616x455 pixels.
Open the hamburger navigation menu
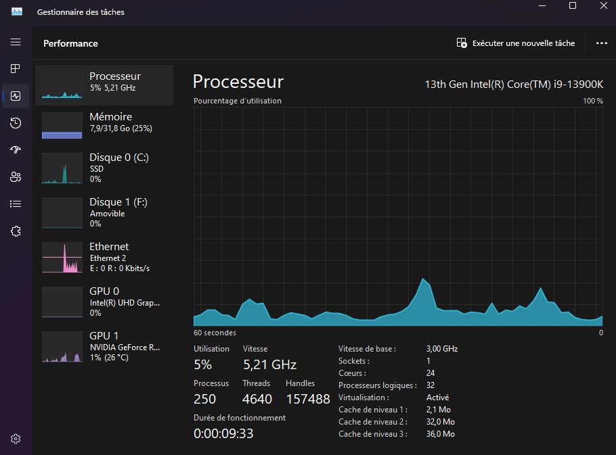(x=16, y=42)
